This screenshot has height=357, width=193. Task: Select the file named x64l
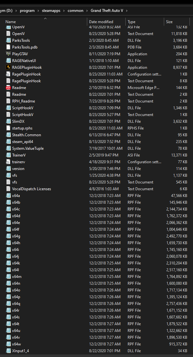15,270
